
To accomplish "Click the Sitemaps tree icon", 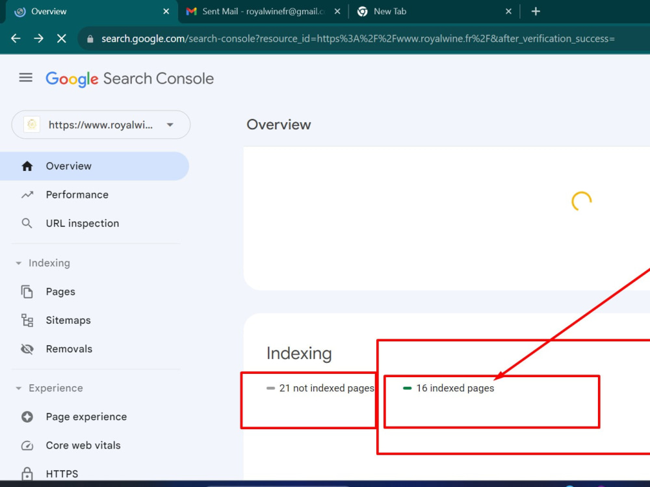I will [x=27, y=321].
